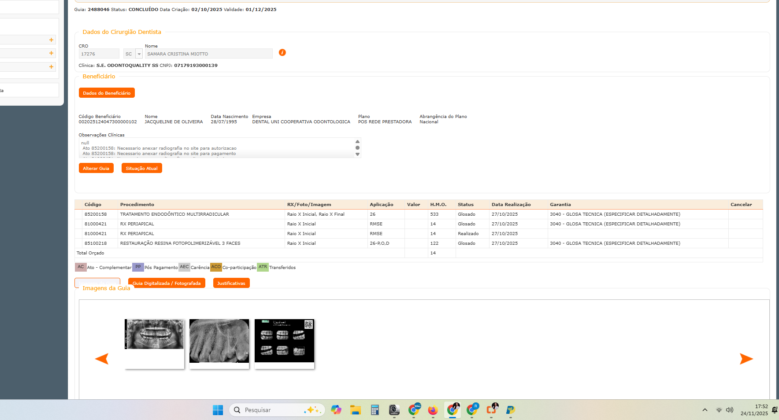The width and height of the screenshot is (779, 420).
Task: Click the Dados do Beneficiário button
Action: (x=107, y=93)
